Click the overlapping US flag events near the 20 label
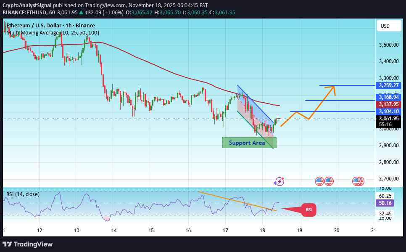 (358, 181)
